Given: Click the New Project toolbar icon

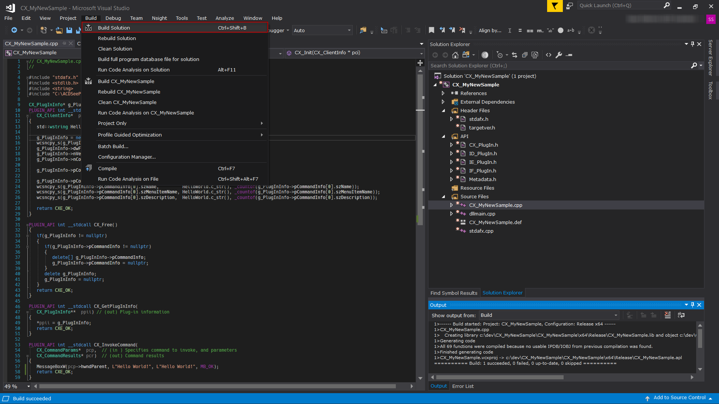Looking at the screenshot, I should [43, 30].
